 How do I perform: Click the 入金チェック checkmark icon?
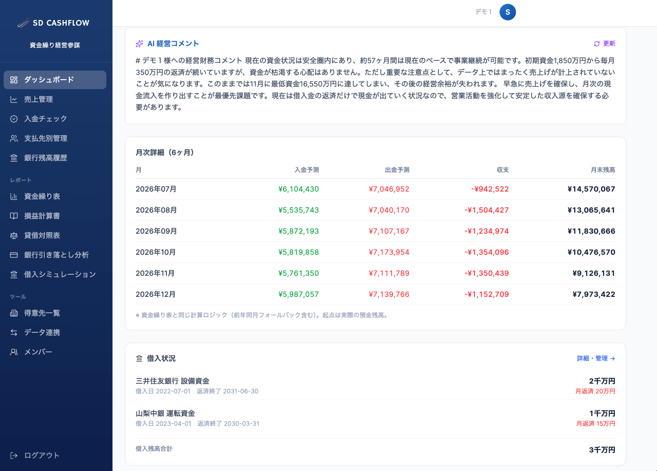[14, 119]
